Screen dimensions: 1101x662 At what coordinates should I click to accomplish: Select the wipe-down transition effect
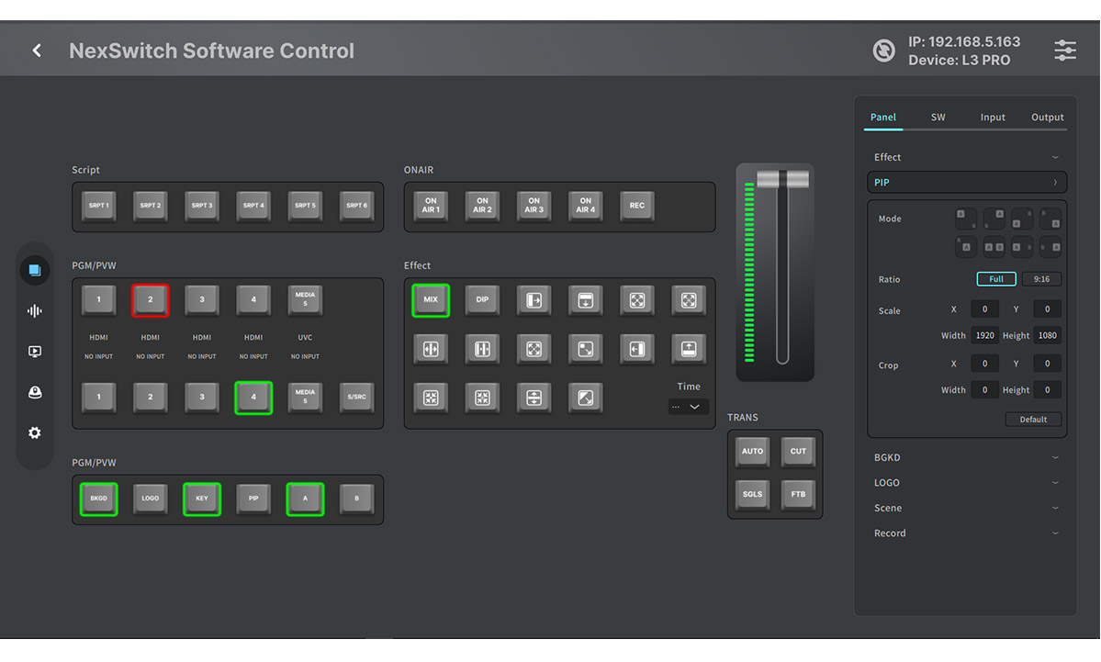coord(586,299)
